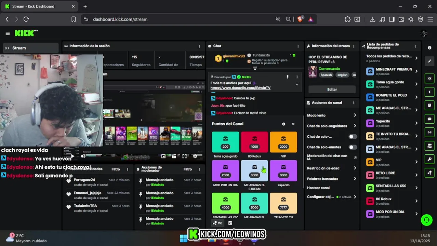The image size is (437, 246).
Task: Toggle the channel points widget in sidebar
Action: pos(429,173)
